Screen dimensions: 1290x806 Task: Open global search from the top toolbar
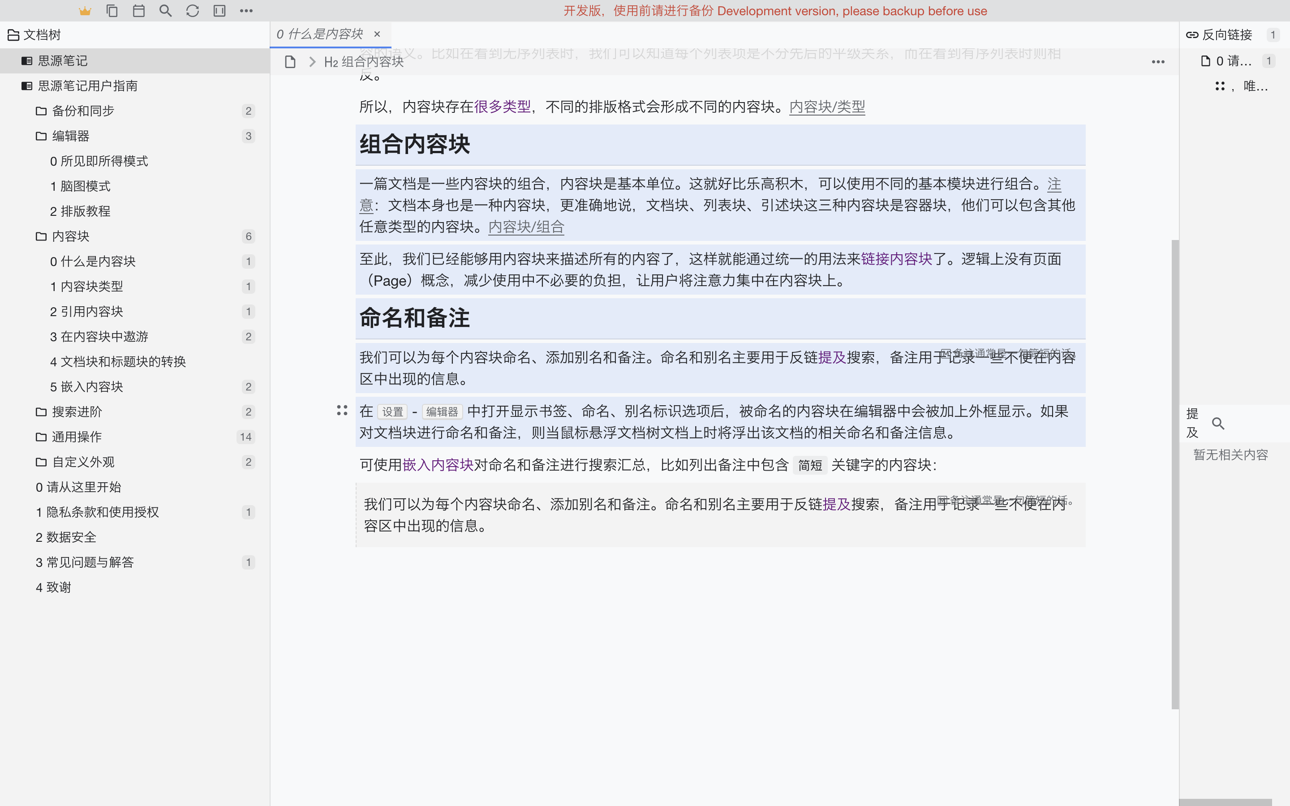point(166,11)
